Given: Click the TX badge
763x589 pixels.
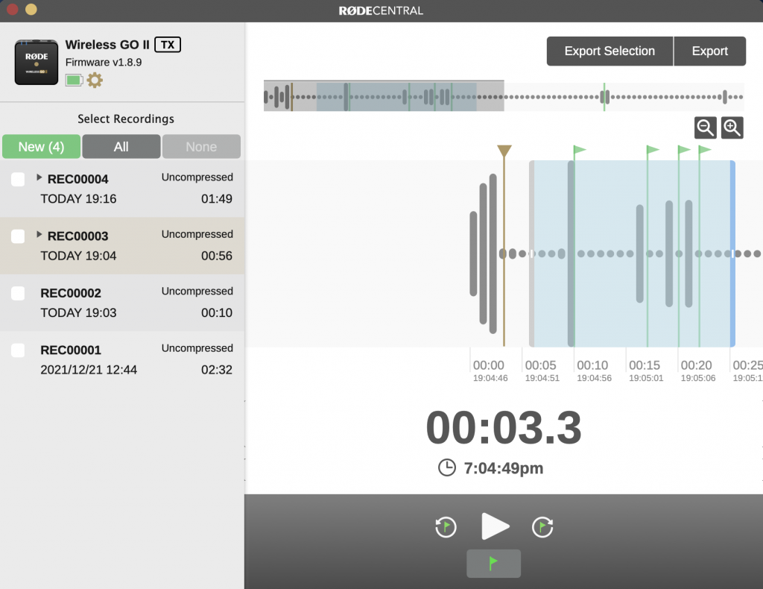Looking at the screenshot, I should tap(168, 45).
